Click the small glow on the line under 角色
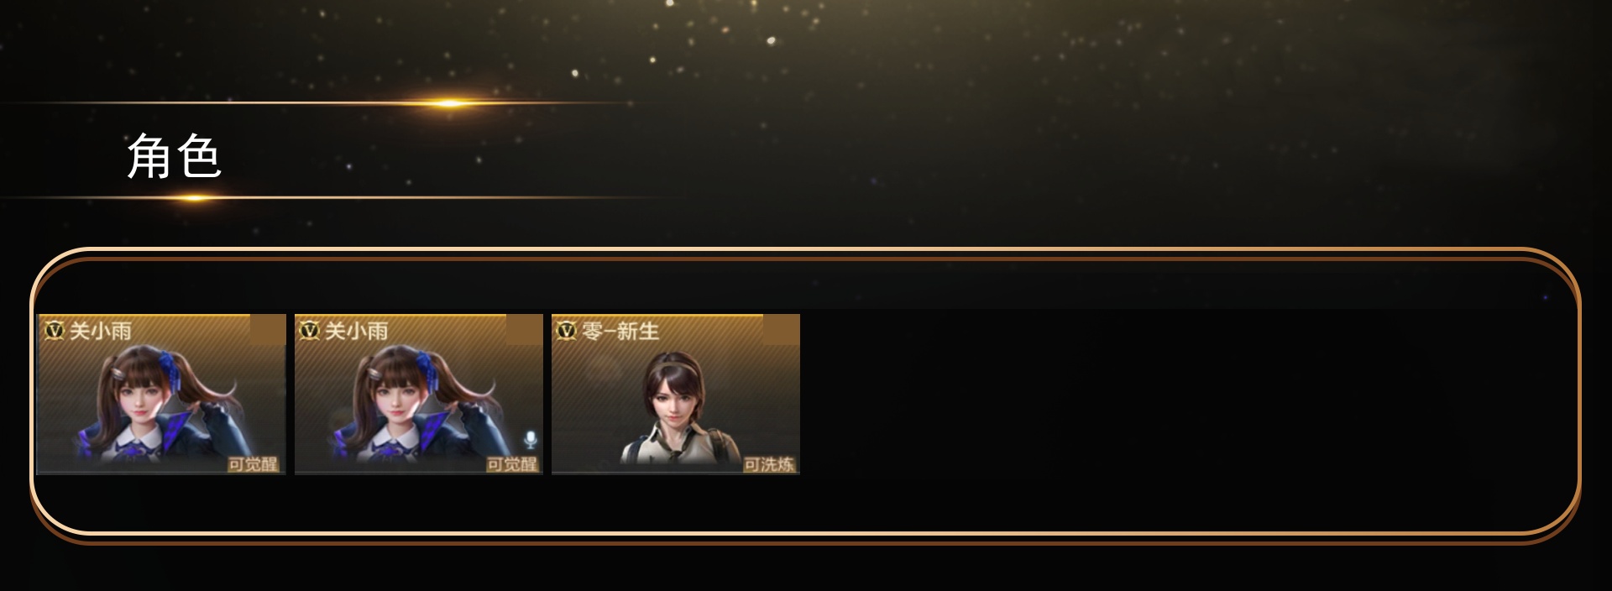The height and width of the screenshot is (591, 1612). point(194,198)
